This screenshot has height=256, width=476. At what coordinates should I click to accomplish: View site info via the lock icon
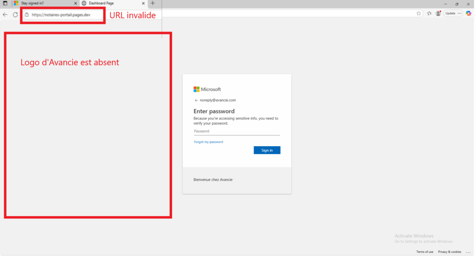26,14
